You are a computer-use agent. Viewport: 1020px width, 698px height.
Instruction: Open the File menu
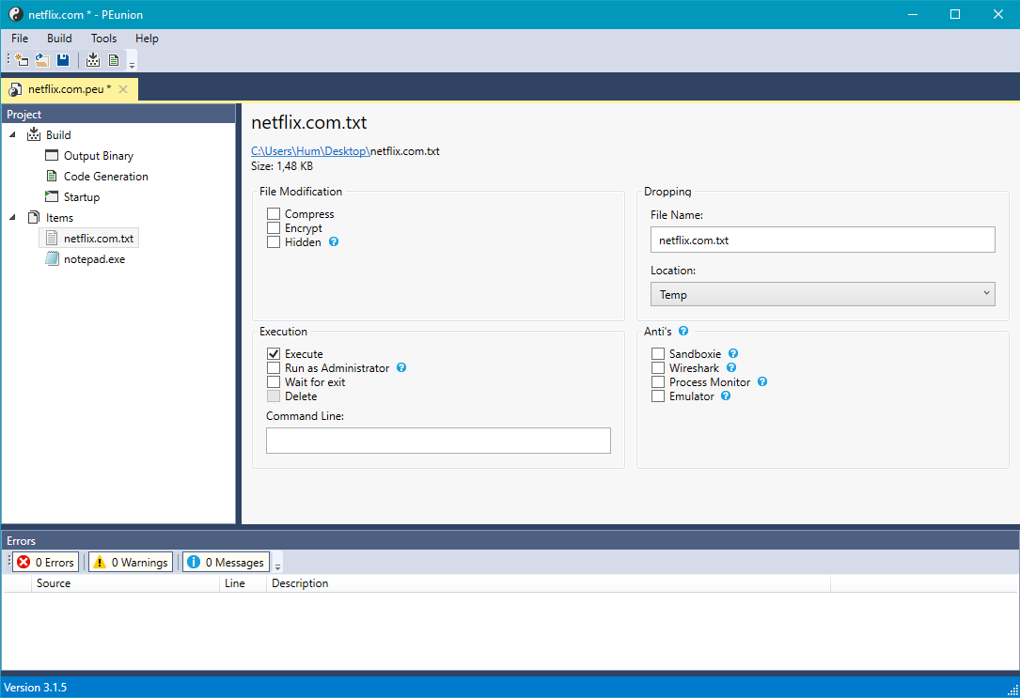20,39
